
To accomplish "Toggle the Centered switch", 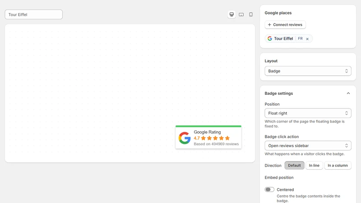I will (x=269, y=189).
